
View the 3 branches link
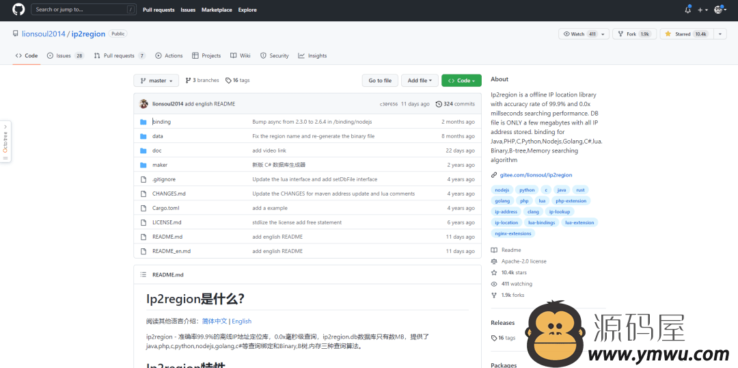[x=202, y=81]
